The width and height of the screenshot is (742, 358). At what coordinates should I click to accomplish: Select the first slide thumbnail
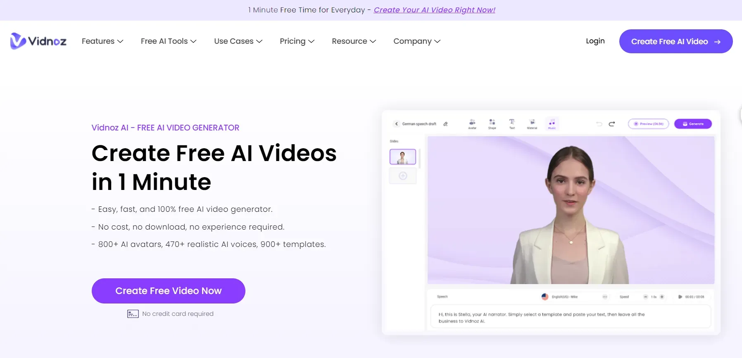tap(403, 157)
